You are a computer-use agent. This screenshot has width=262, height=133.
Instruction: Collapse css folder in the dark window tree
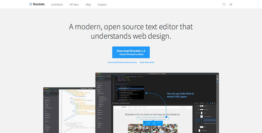[97, 95]
